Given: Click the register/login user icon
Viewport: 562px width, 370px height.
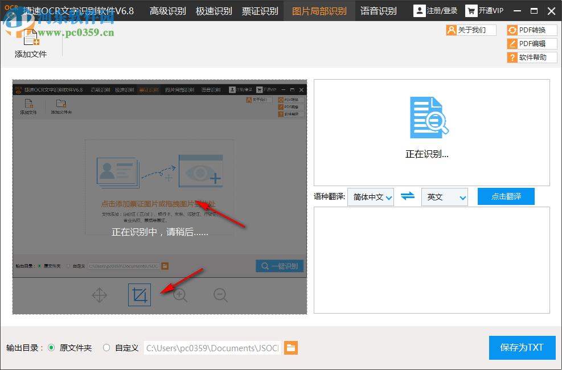Looking at the screenshot, I should point(419,11).
